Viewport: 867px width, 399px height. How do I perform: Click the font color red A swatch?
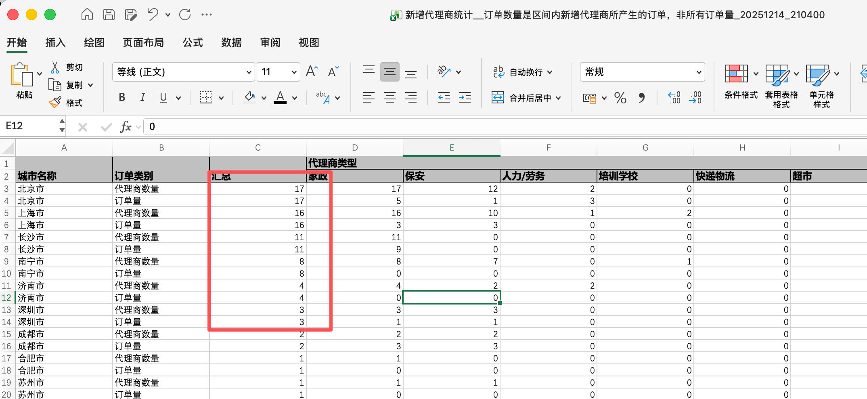click(x=280, y=98)
